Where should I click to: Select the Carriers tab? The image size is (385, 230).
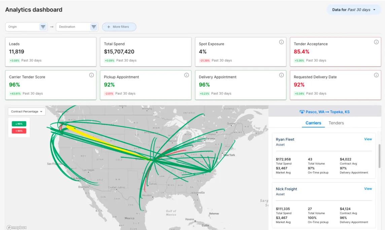coord(313,123)
